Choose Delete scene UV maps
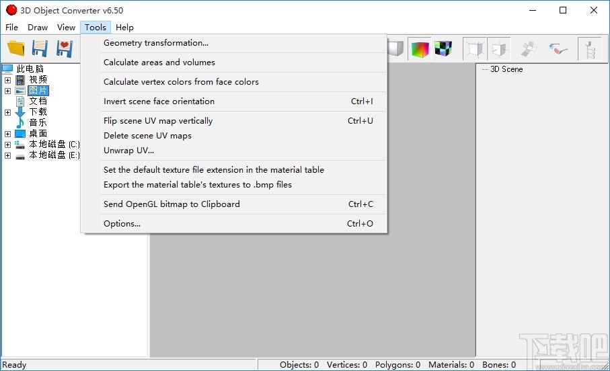Screen dimensions: 610x371 click(234, 135)
